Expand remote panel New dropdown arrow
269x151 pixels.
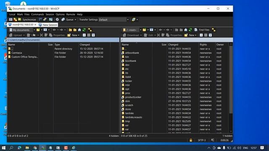point(195,35)
